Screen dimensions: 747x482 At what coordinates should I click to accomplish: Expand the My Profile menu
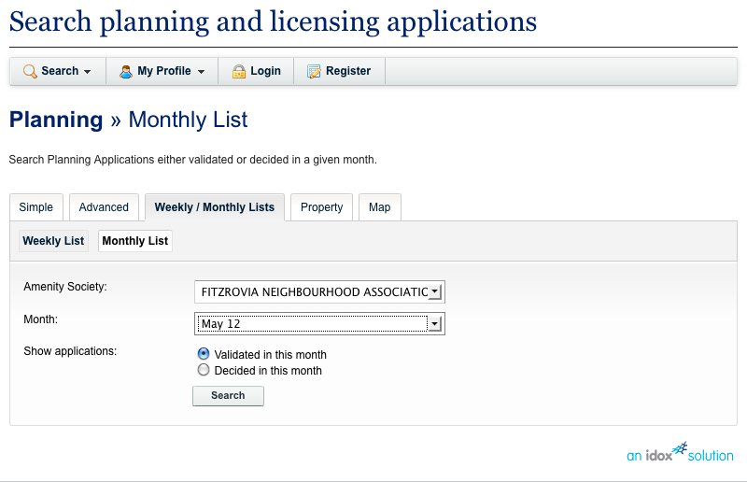click(200, 72)
